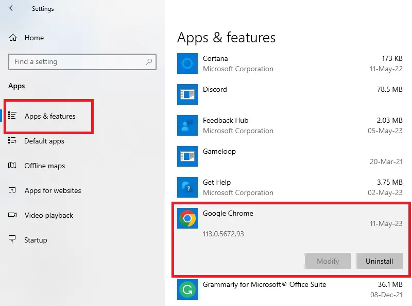The height and width of the screenshot is (306, 412).
Task: Click the 78.5 MB size of Discord
Action: tap(390, 90)
